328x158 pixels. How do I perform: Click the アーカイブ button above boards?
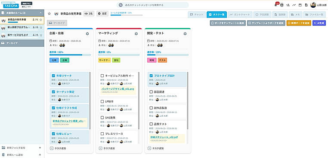57,23
